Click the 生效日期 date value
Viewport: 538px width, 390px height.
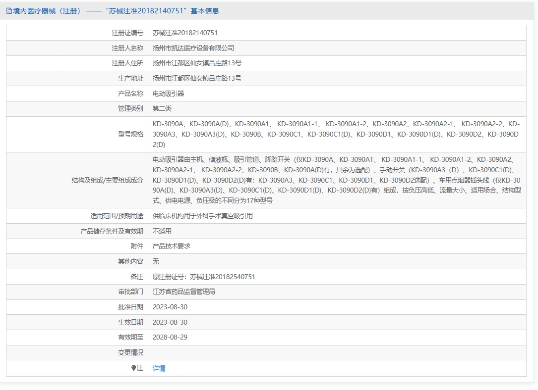[x=170, y=322]
